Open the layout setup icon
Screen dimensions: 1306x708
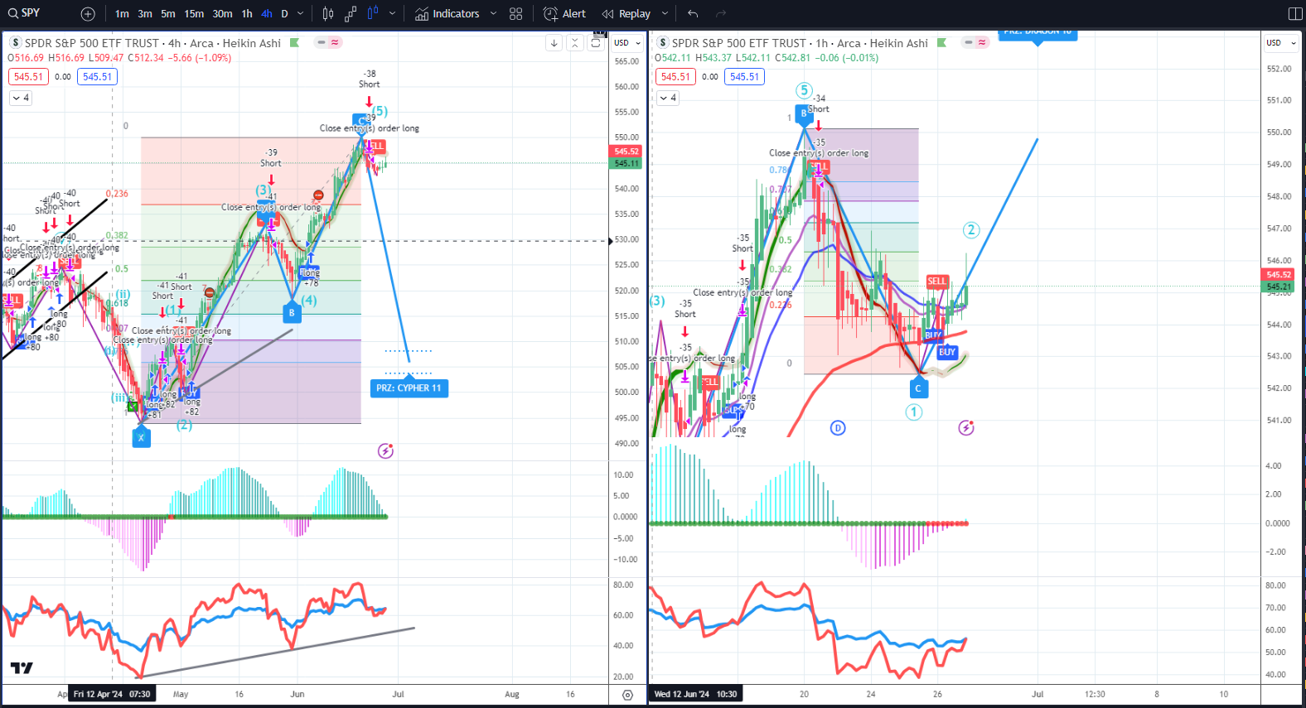point(1295,14)
